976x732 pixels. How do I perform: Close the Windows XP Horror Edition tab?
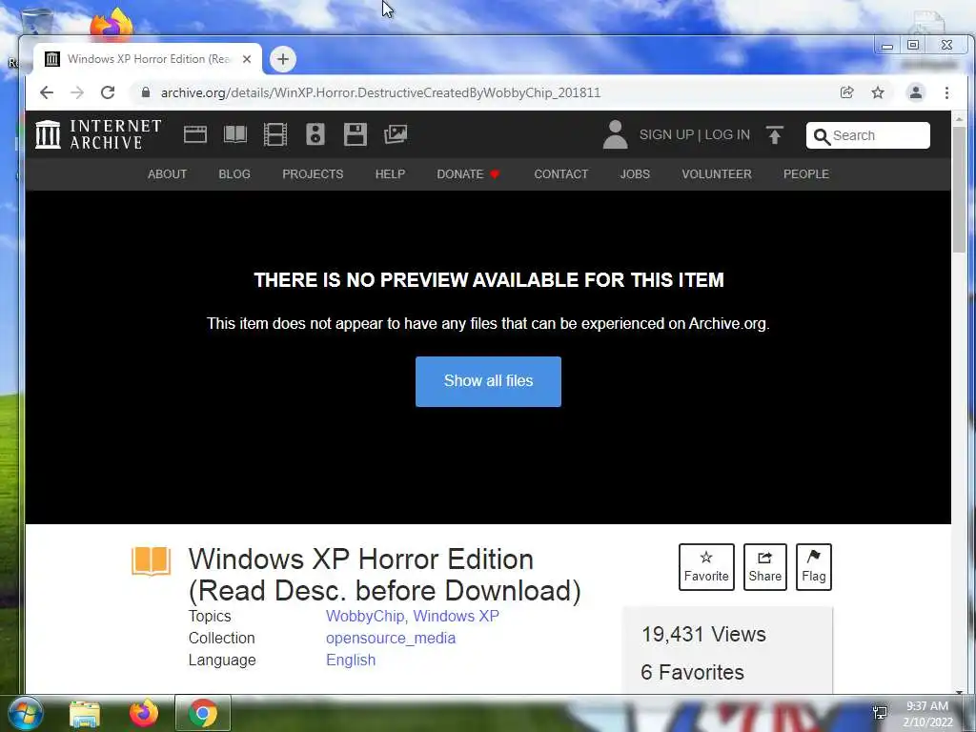click(247, 59)
